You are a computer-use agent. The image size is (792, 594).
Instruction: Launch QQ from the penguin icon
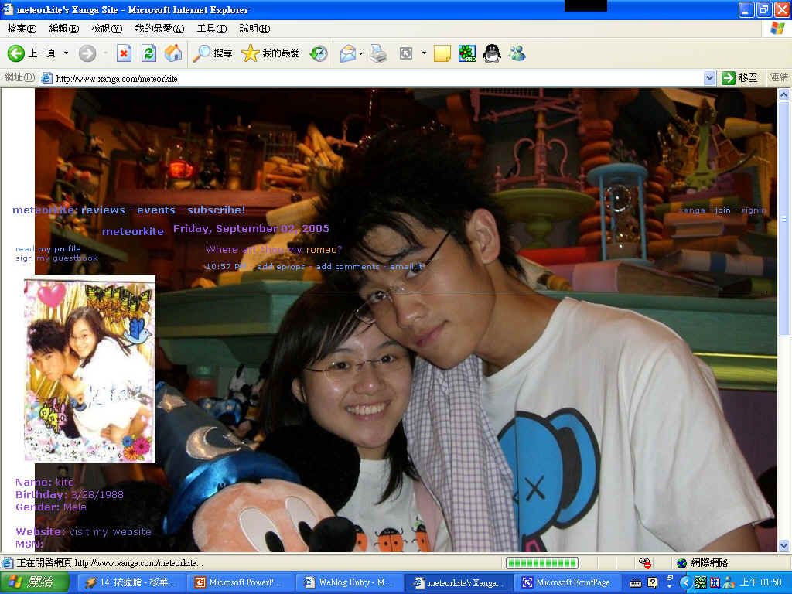(x=491, y=53)
